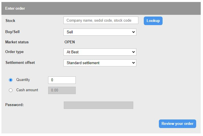Click the Password label text
Image resolution: width=203 pixels, height=136 pixels.
(14, 105)
